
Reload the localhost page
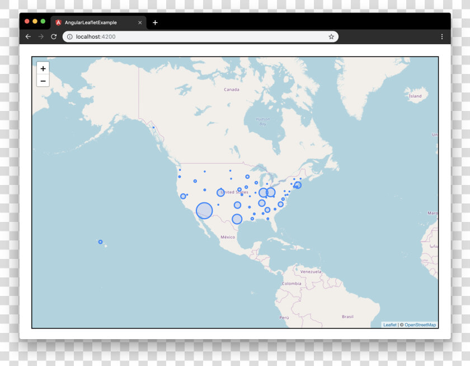(54, 36)
